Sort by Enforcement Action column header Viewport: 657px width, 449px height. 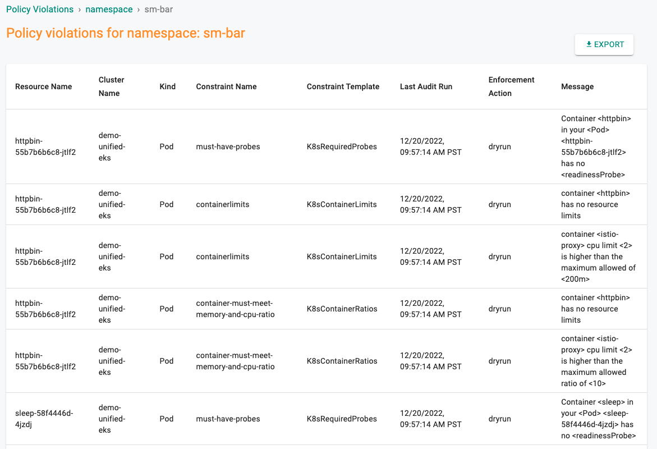(511, 86)
